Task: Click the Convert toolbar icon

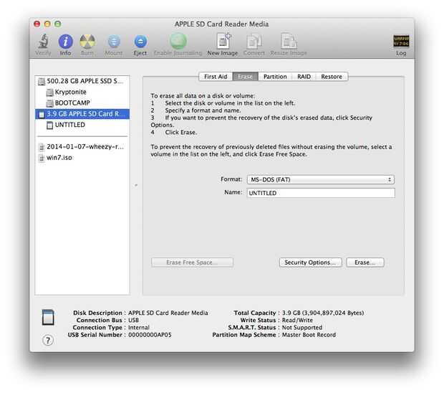Action: 254,42
